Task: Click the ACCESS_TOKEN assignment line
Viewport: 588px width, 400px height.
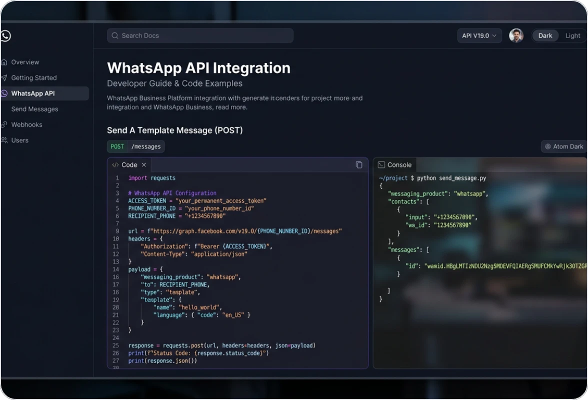Action: tap(197, 201)
